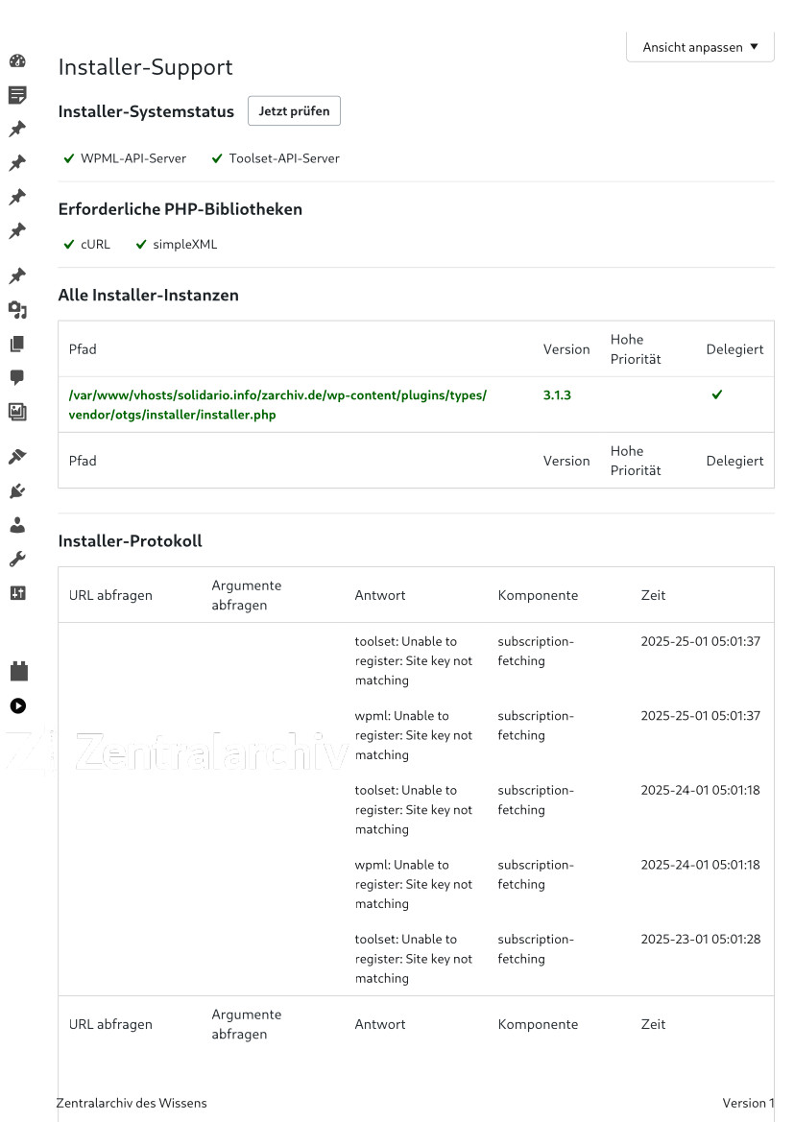The height and width of the screenshot is (1122, 794).
Task: Click wpml response logged at 2025-24-01 05:01:18
Action: pos(414,884)
